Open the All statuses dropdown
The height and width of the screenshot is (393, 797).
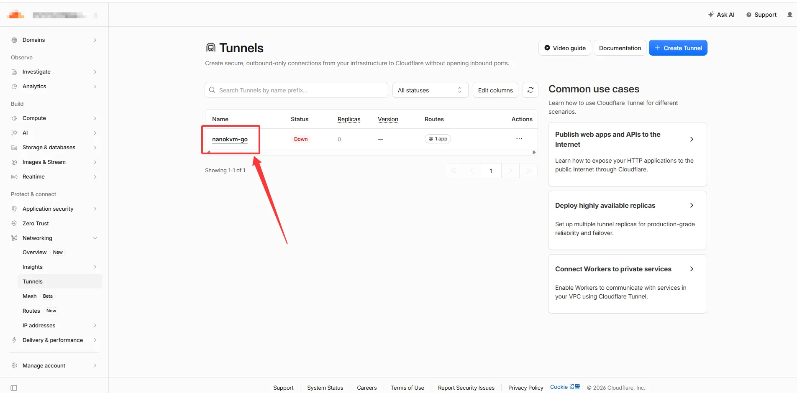point(430,90)
